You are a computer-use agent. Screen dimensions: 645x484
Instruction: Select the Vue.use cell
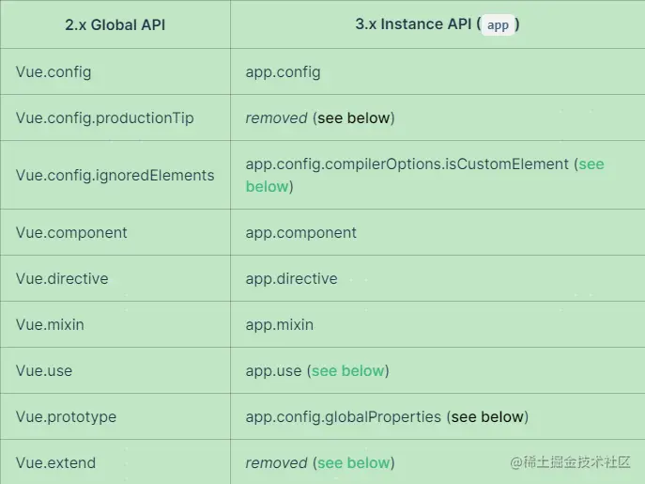pyautogui.click(x=44, y=371)
